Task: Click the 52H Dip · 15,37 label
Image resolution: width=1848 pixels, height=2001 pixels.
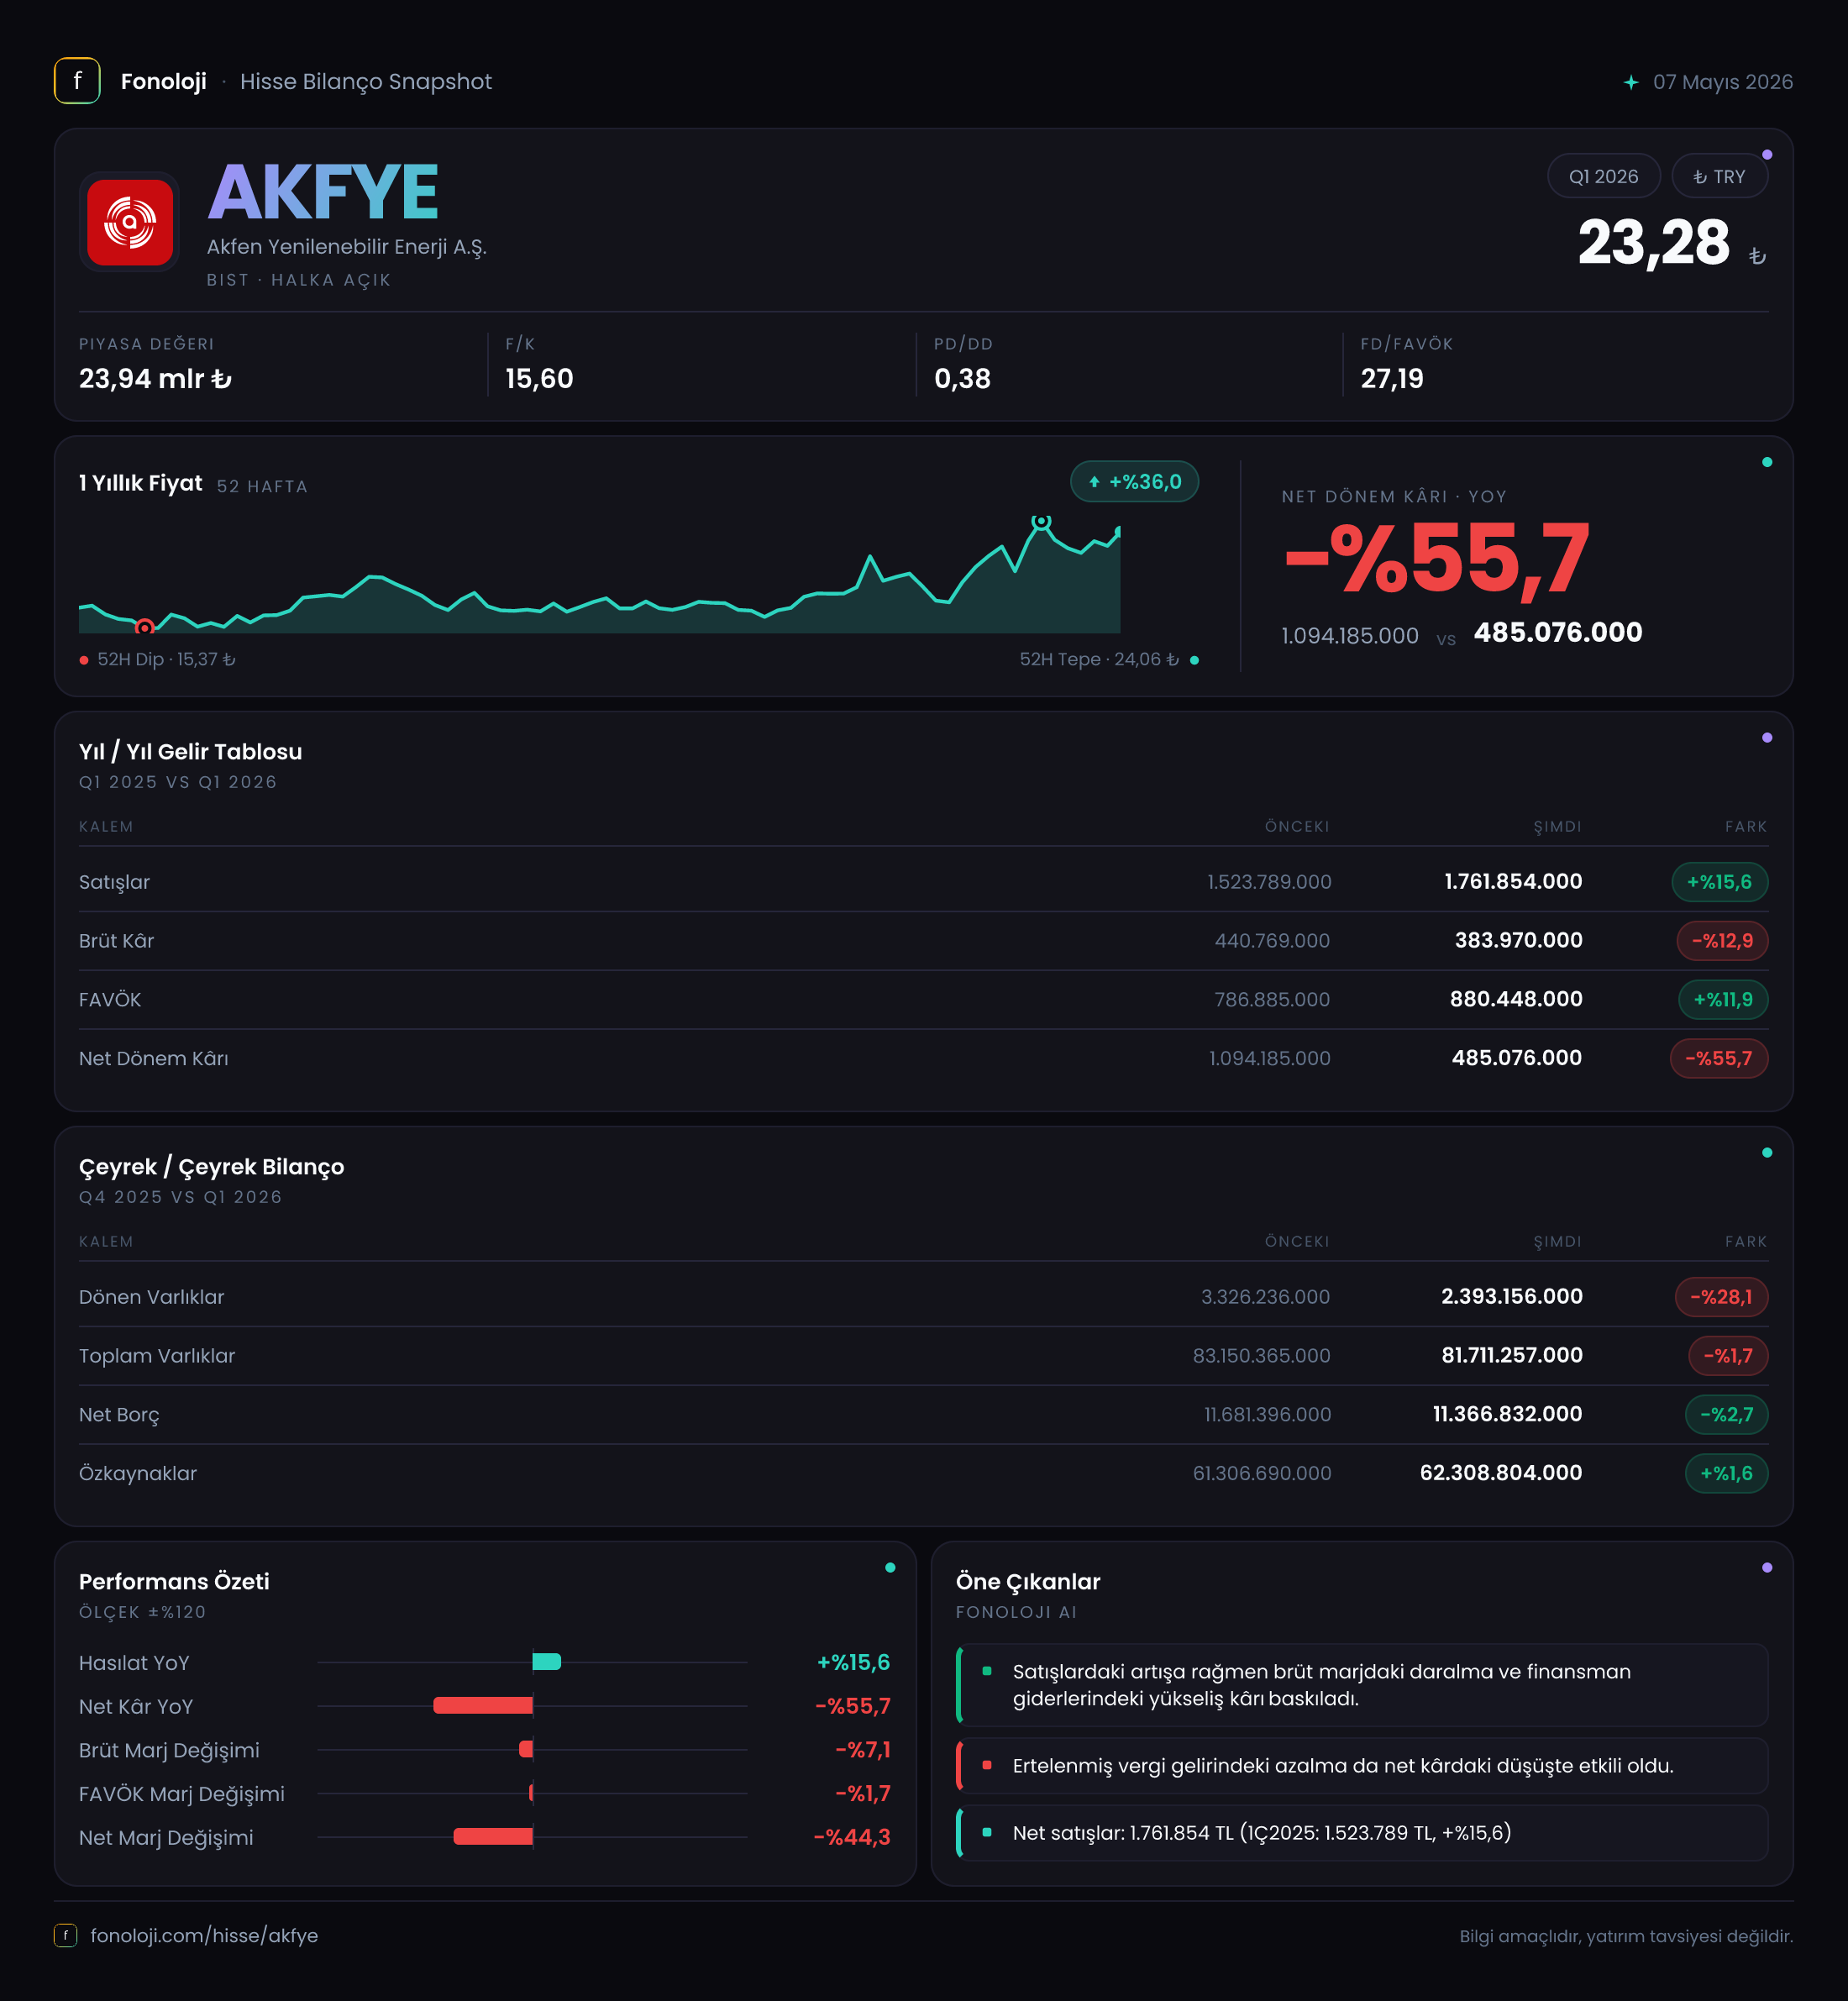Action: tap(158, 660)
